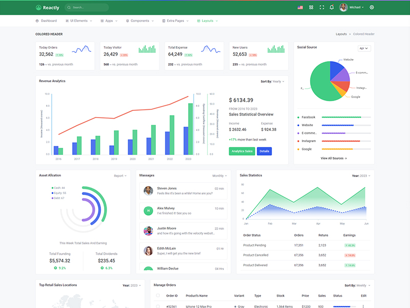This screenshot has height=308, width=410.
Task: Open Sort By Weekly dropdown in Manage Orders
Action: [x=357, y=285]
